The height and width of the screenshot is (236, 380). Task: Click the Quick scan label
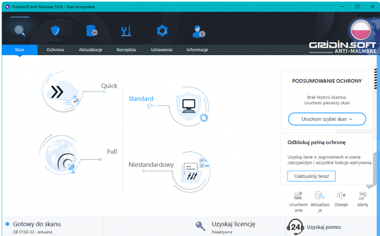(x=109, y=86)
